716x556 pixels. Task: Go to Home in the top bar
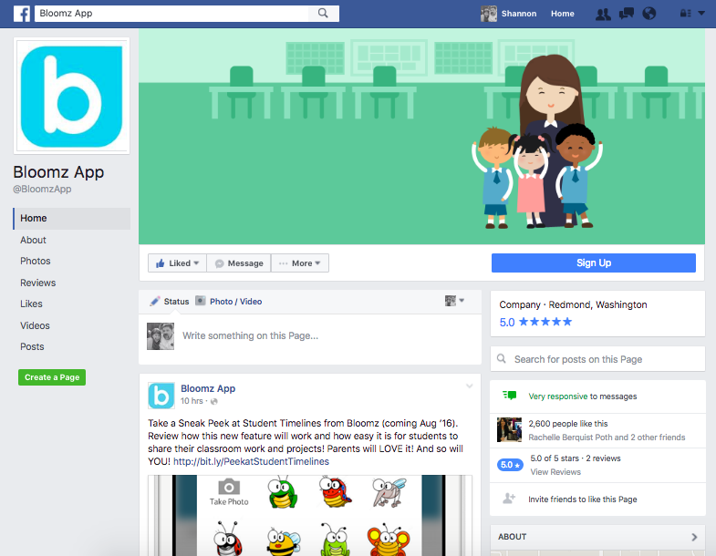(562, 14)
